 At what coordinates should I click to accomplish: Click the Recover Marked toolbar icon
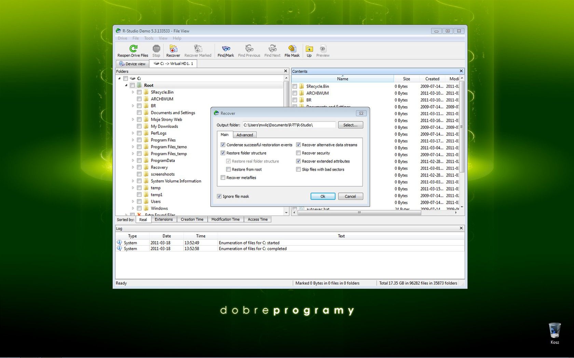(x=198, y=49)
